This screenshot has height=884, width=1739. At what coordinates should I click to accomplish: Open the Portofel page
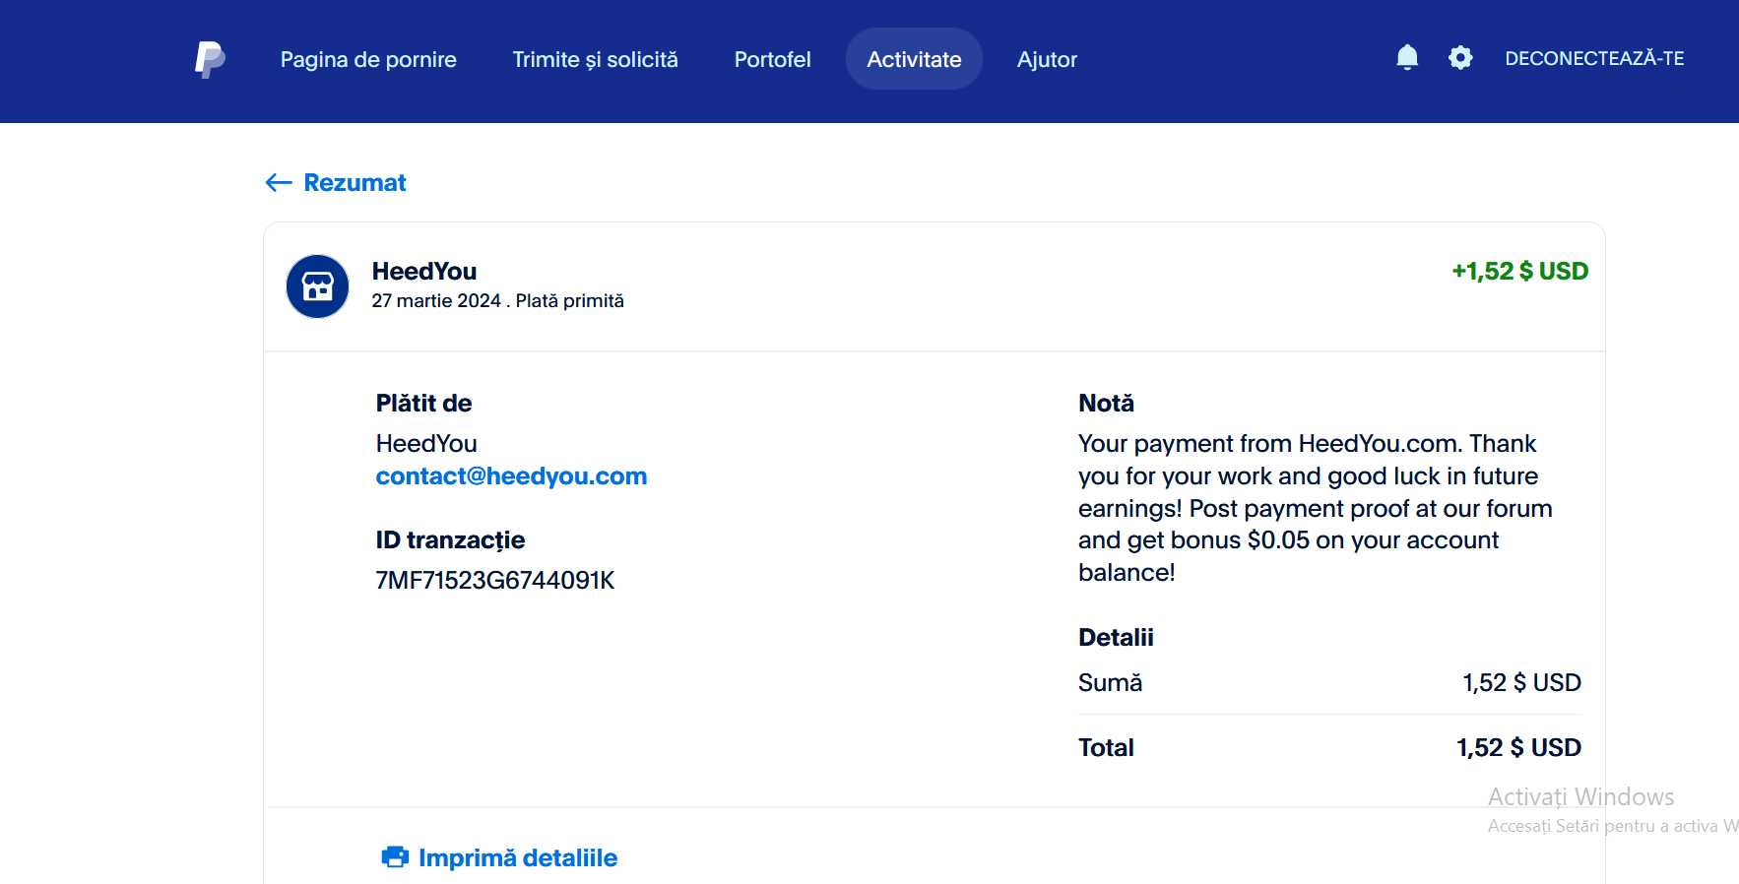pyautogui.click(x=772, y=59)
